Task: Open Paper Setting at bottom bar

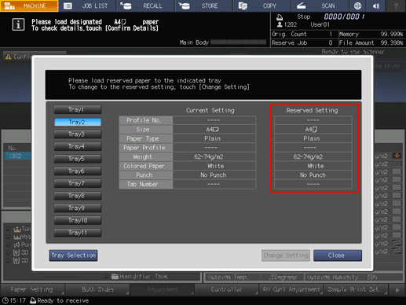Action: [x=32, y=289]
